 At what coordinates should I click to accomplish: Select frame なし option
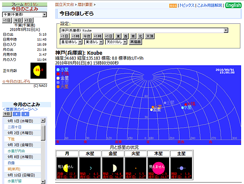tap(35, 4)
